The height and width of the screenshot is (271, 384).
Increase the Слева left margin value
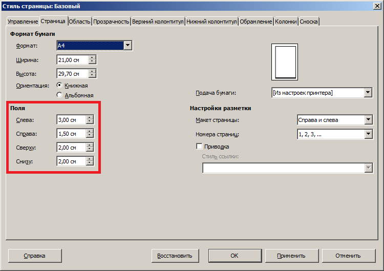click(90, 117)
